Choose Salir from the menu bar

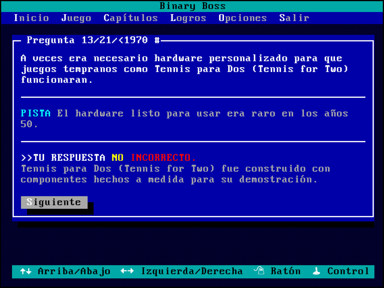(294, 18)
